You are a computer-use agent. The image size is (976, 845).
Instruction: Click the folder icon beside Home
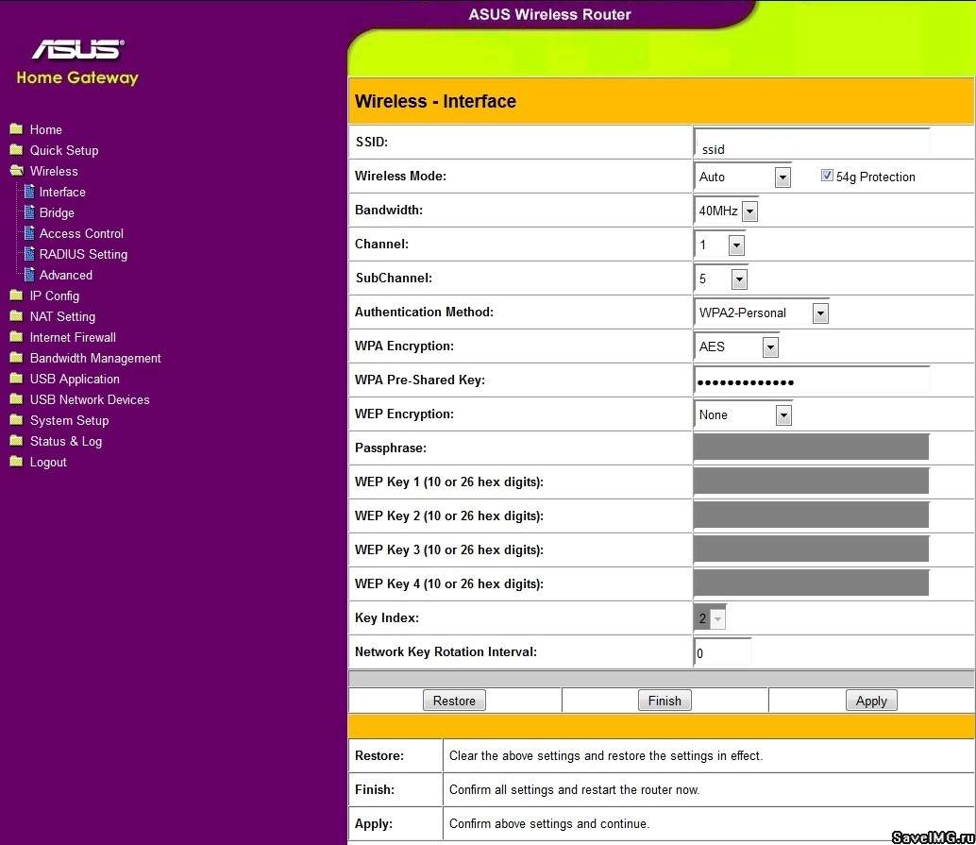tap(16, 129)
